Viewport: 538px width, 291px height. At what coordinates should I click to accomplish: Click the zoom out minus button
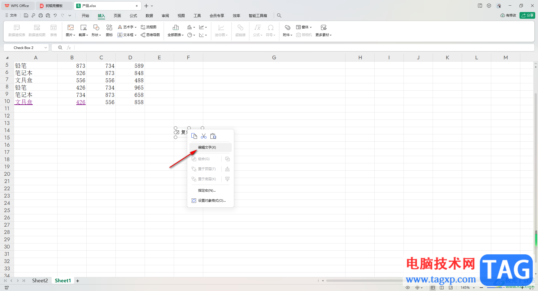coord(481,288)
